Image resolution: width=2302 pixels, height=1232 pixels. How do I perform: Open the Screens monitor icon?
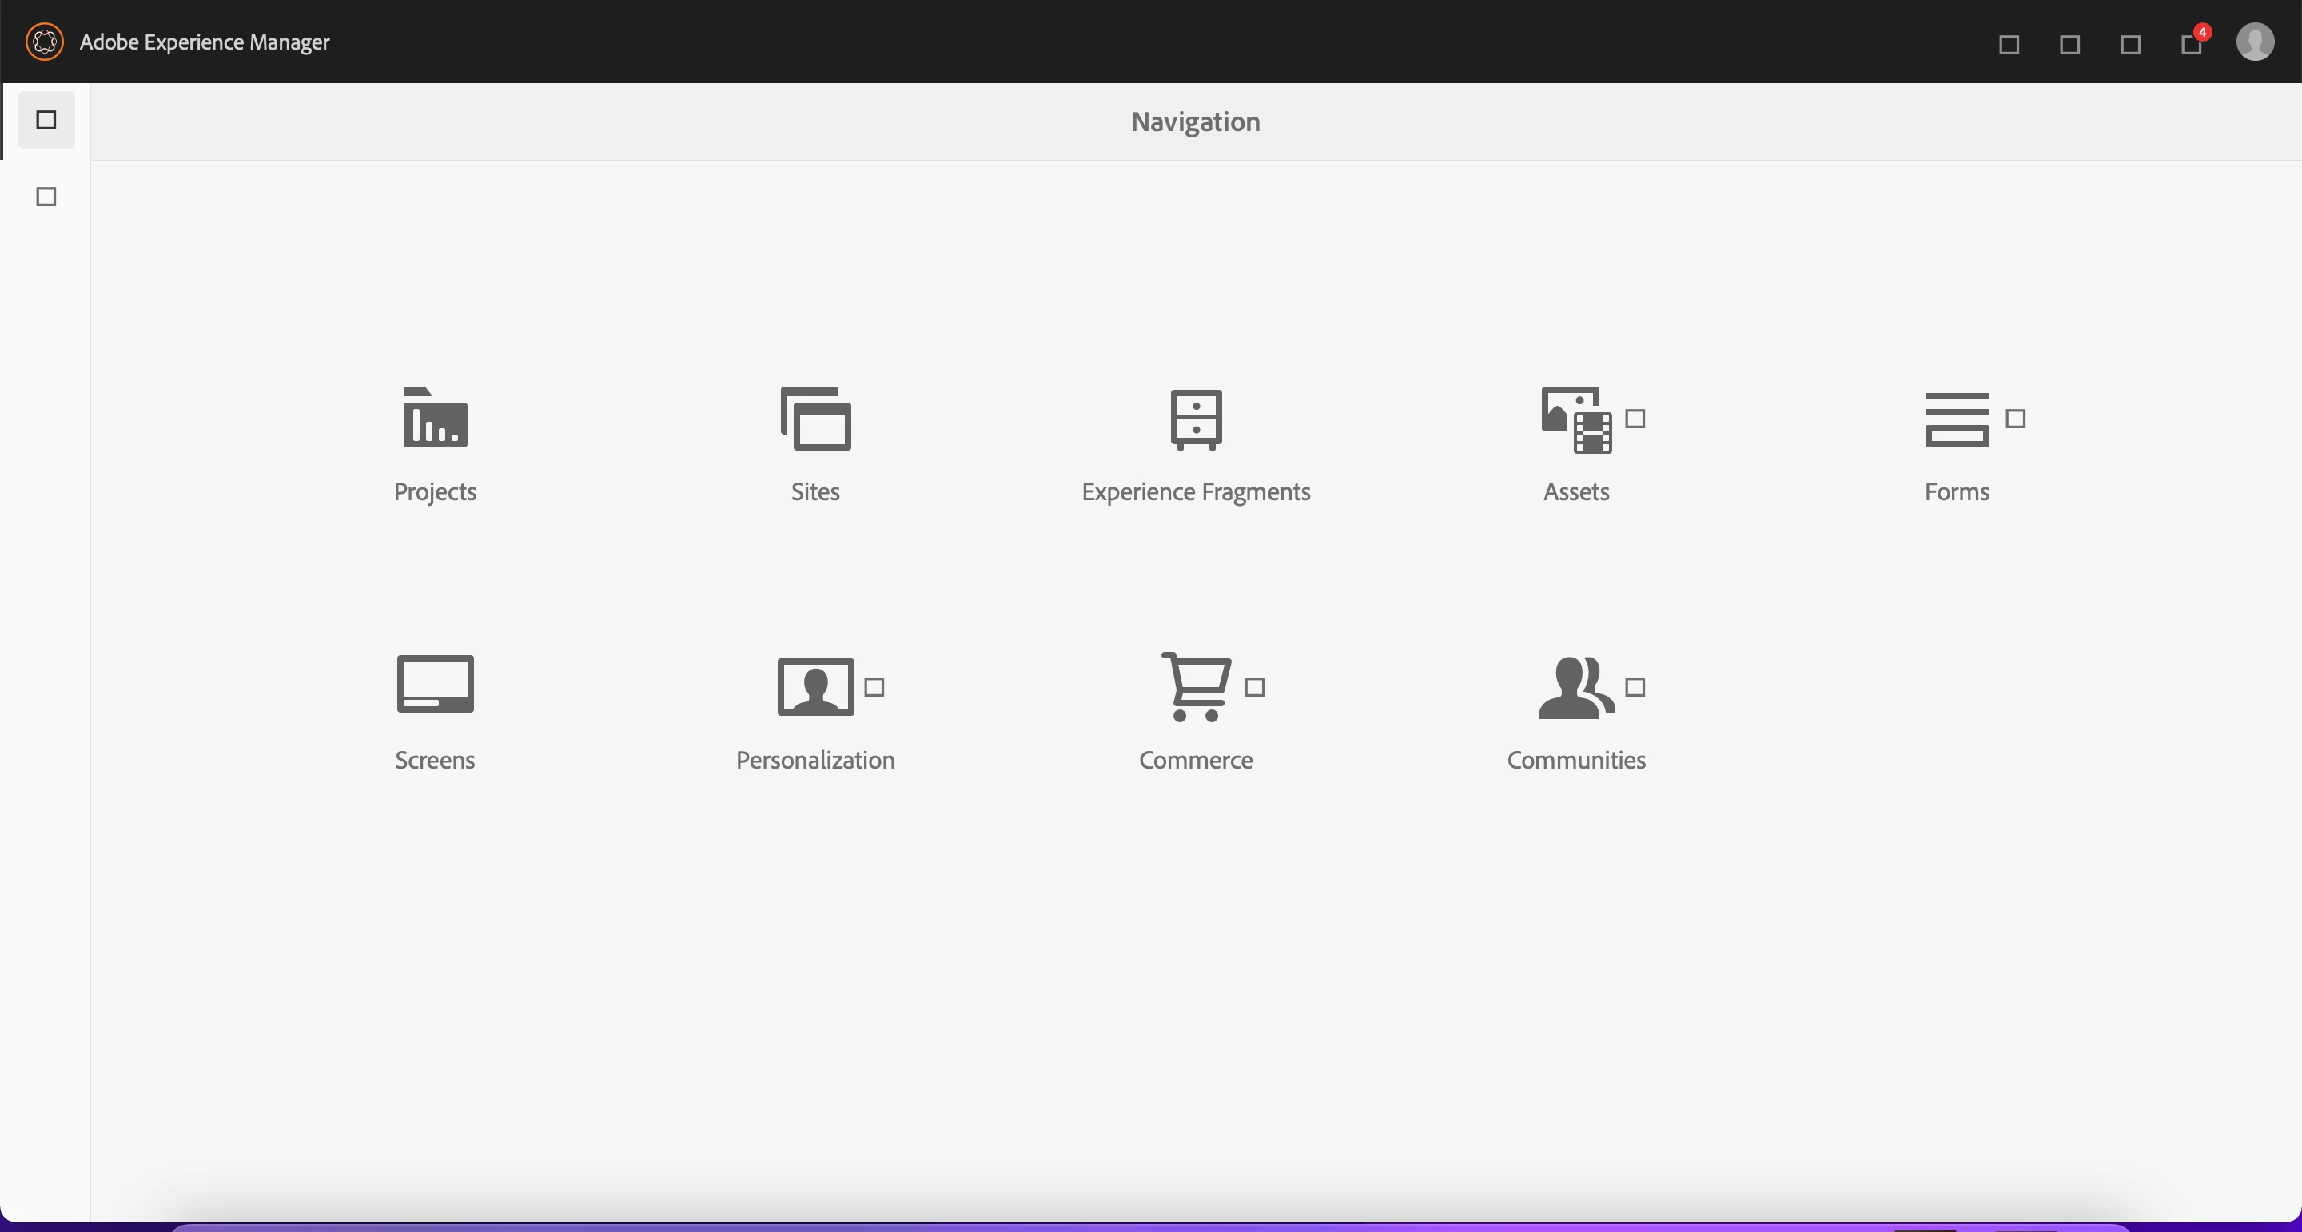[435, 686]
